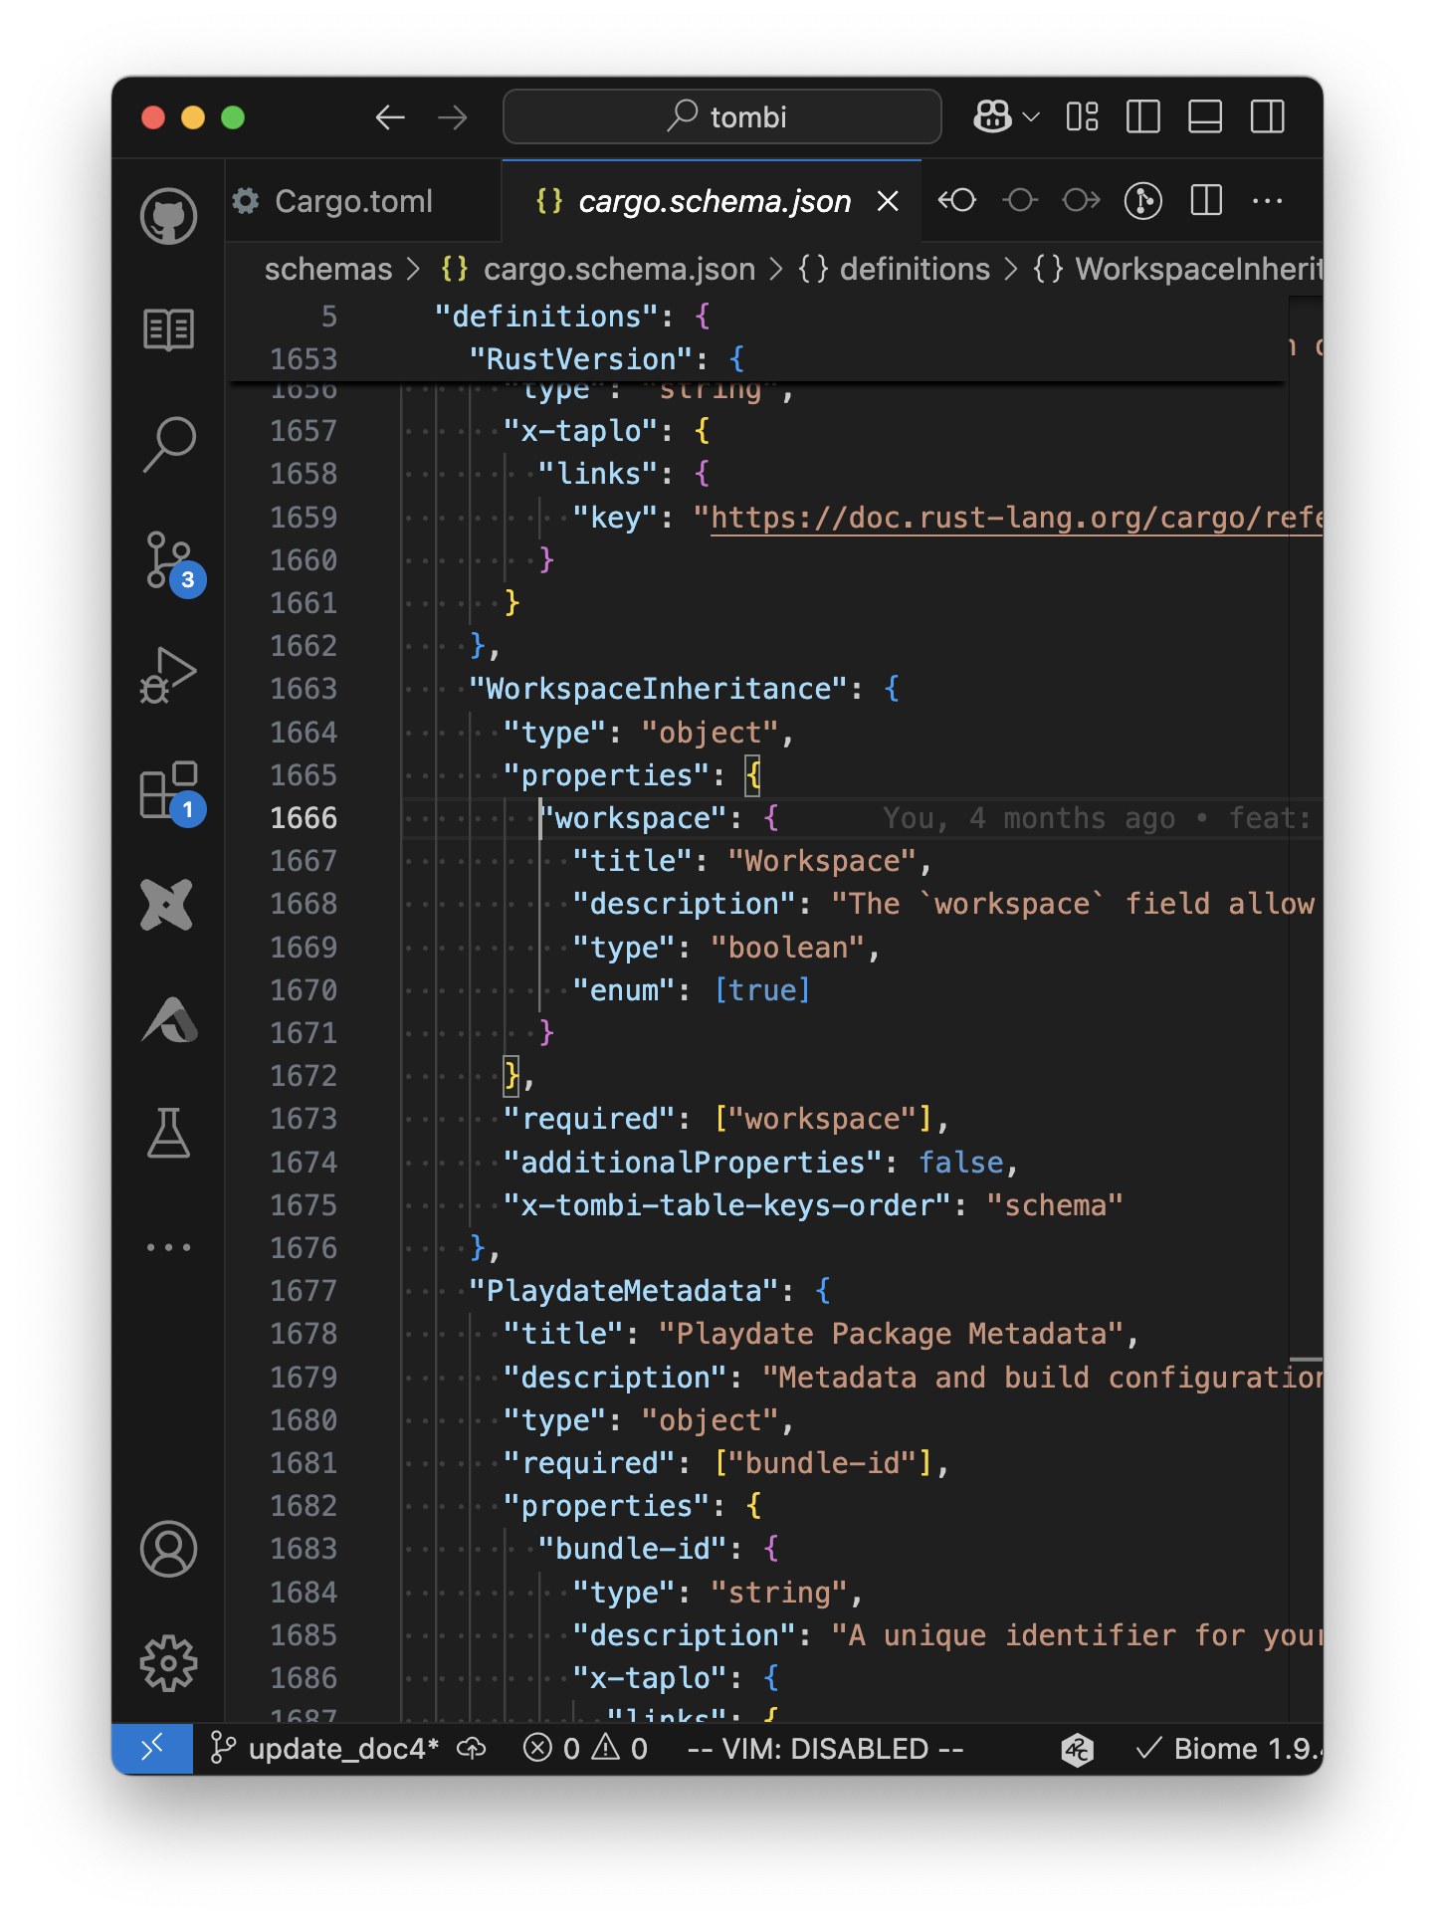Click line number 1677 in the gutter
The image size is (1435, 1923).
(304, 1291)
